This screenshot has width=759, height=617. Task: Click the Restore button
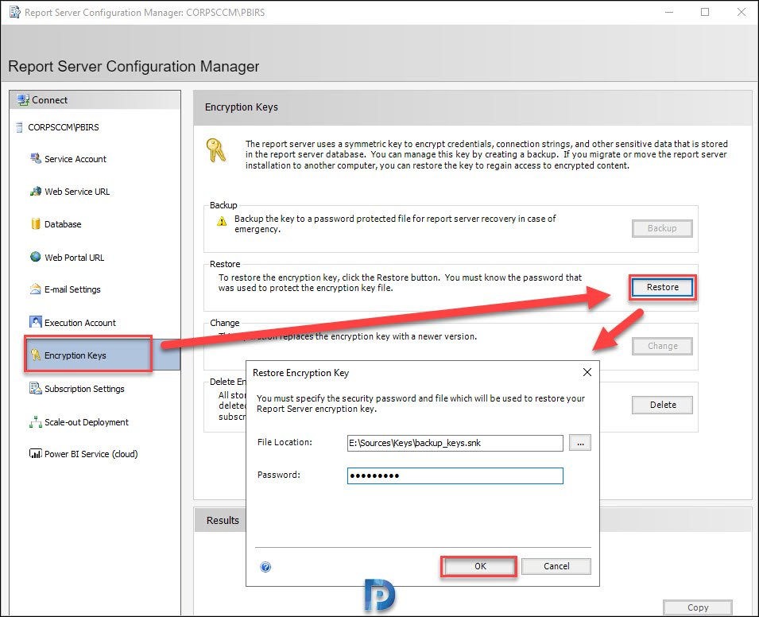tap(663, 287)
